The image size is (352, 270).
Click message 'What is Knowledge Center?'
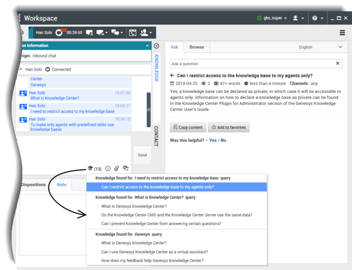pos(55,98)
